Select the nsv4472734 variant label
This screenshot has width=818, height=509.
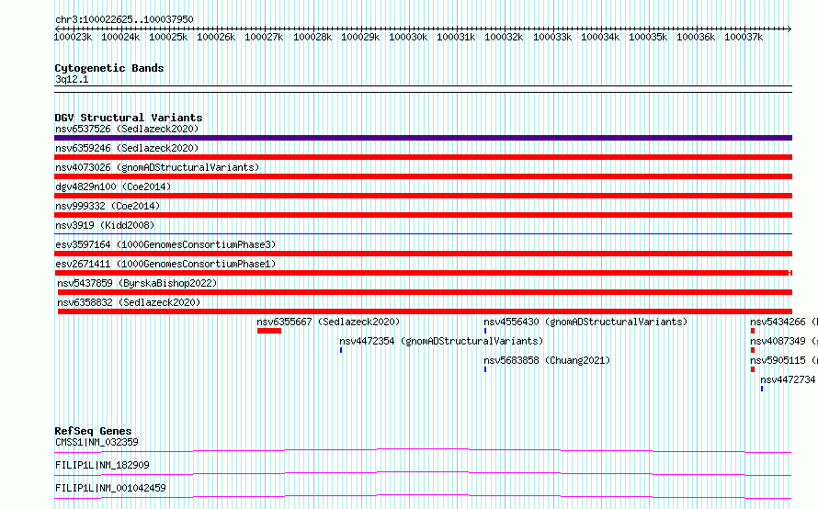pos(788,379)
